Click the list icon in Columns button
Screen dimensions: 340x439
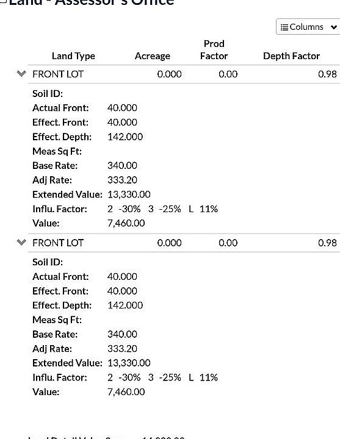284,27
